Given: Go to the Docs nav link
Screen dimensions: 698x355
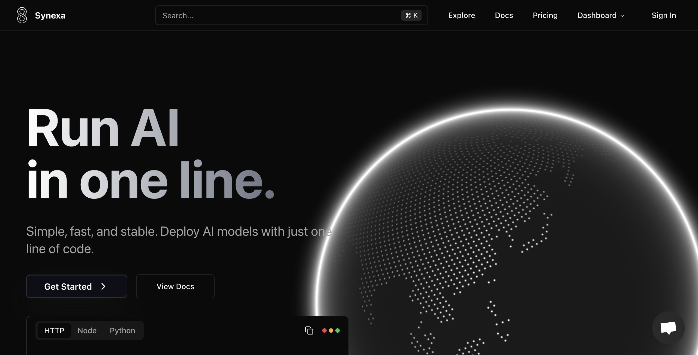Looking at the screenshot, I should pyautogui.click(x=504, y=15).
